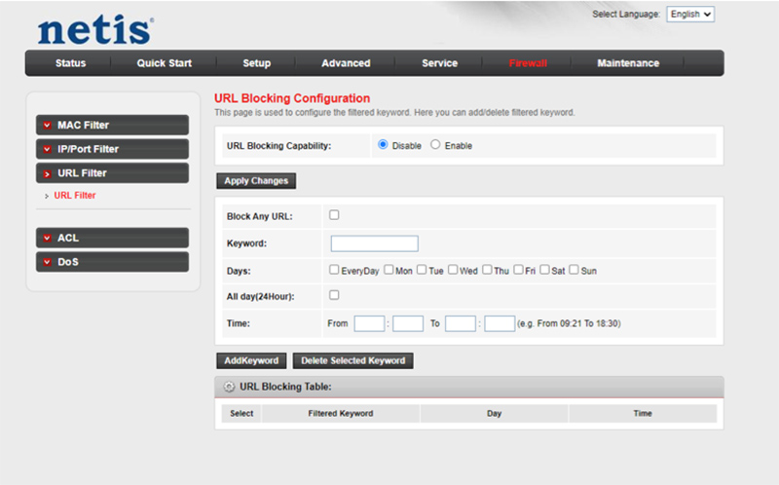Viewport: 779px width, 485px height.
Task: Check the Block Any URL checkbox
Action: tap(335, 215)
